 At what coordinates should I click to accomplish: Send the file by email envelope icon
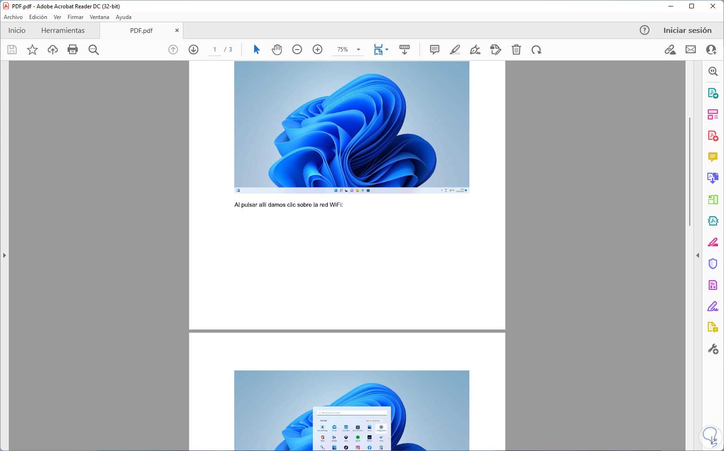(691, 50)
